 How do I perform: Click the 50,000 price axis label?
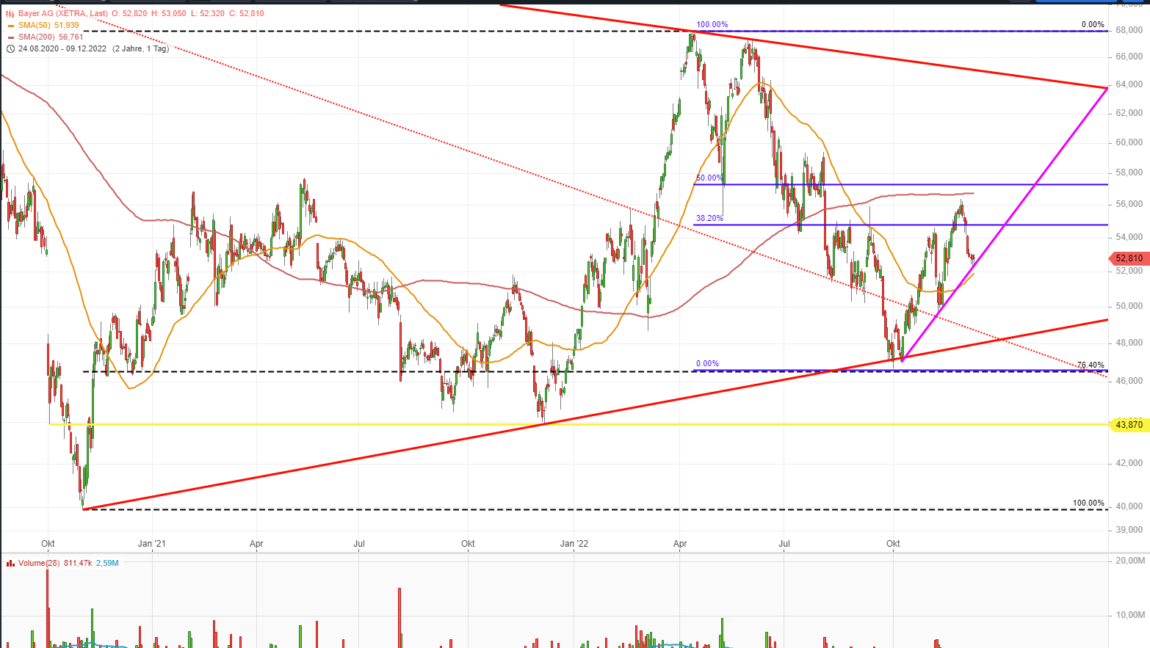coord(1129,306)
